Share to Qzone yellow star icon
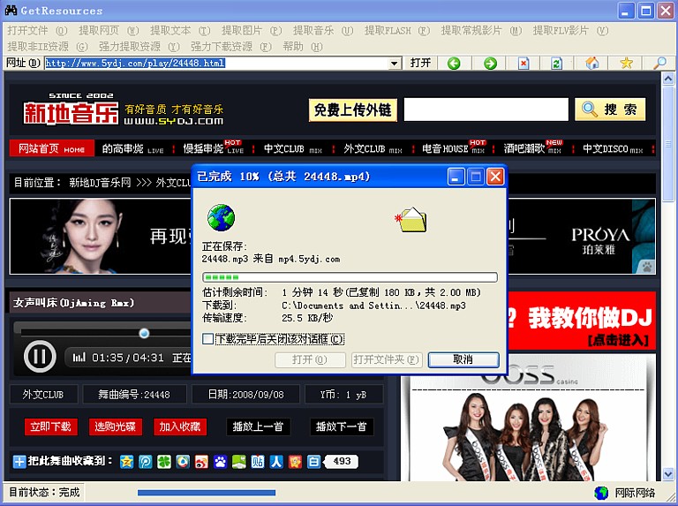The width and height of the screenshot is (678, 506). coord(127,462)
